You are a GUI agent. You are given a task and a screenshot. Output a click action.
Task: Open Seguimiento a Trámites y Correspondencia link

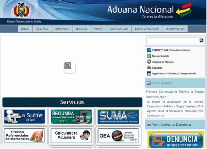(x=174, y=73)
